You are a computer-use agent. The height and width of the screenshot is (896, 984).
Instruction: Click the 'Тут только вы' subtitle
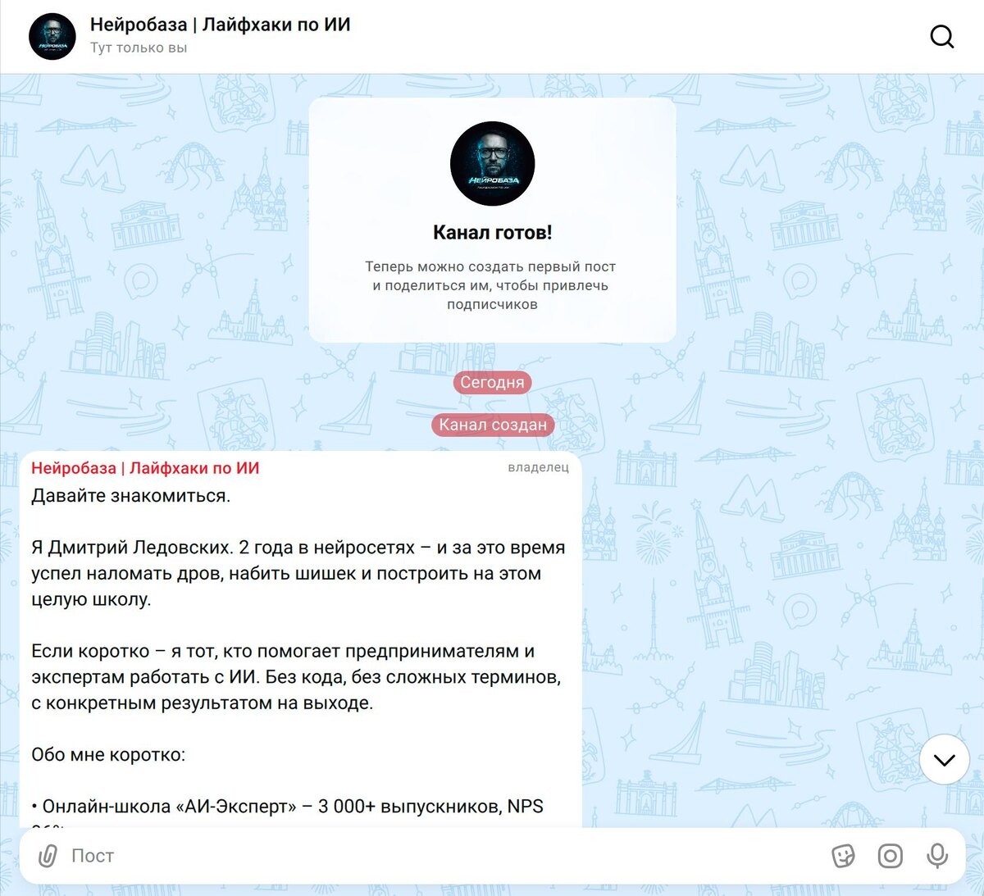pos(139,48)
